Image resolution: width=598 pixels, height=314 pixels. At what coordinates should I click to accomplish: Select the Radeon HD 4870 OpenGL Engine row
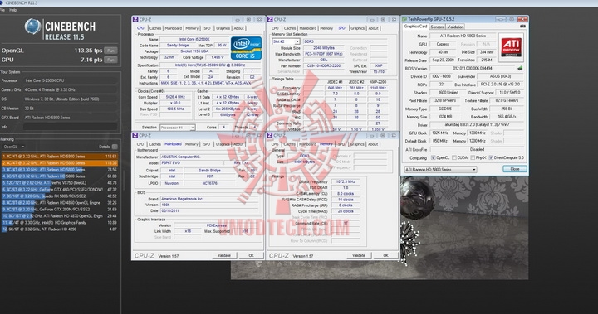tap(60, 215)
